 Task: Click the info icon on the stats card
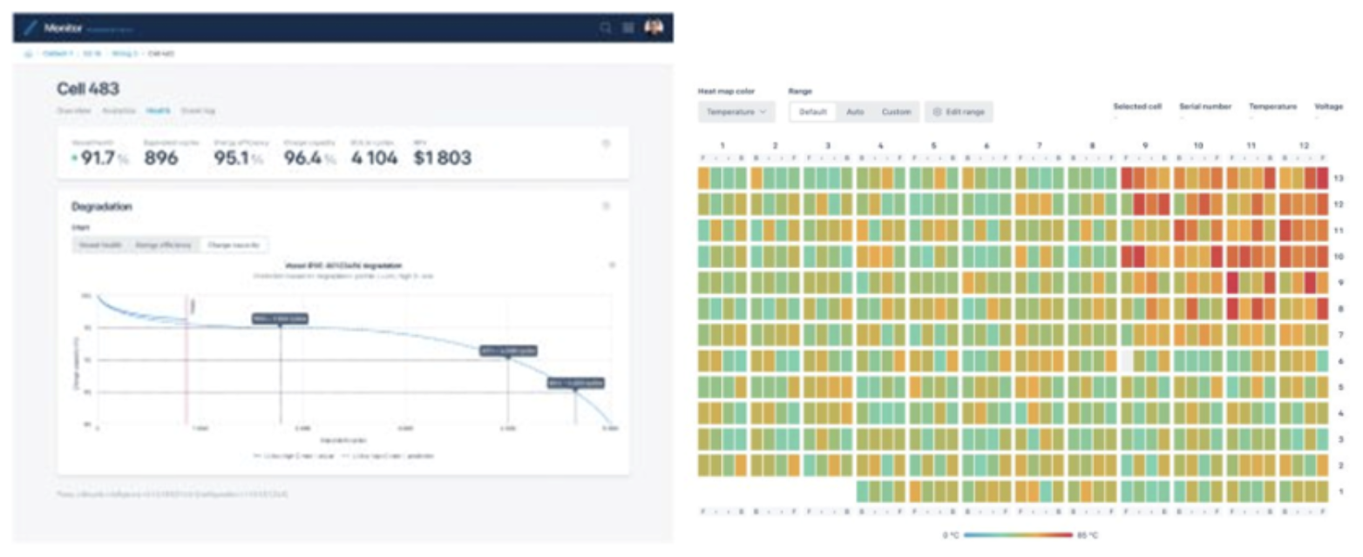point(607,144)
